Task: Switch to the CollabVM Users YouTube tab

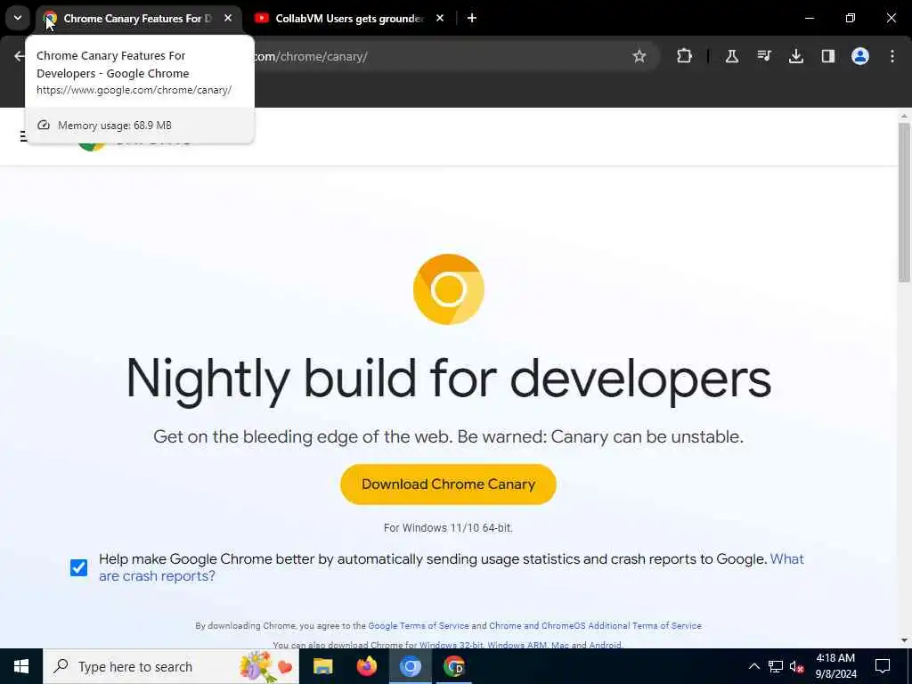Action: tap(349, 19)
